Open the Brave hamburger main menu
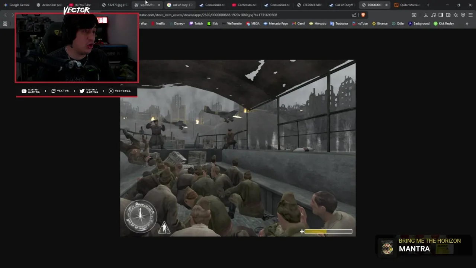Image resolution: width=476 pixels, height=268 pixels. (x=470, y=15)
